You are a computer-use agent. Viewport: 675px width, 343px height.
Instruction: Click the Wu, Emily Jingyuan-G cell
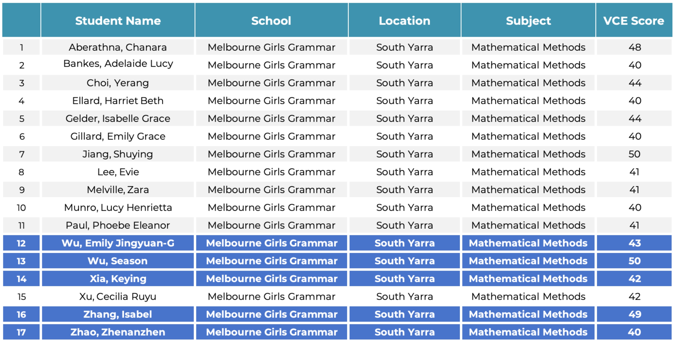pos(118,243)
